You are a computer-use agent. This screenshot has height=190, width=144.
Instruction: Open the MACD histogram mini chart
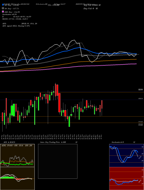tap(17, 178)
